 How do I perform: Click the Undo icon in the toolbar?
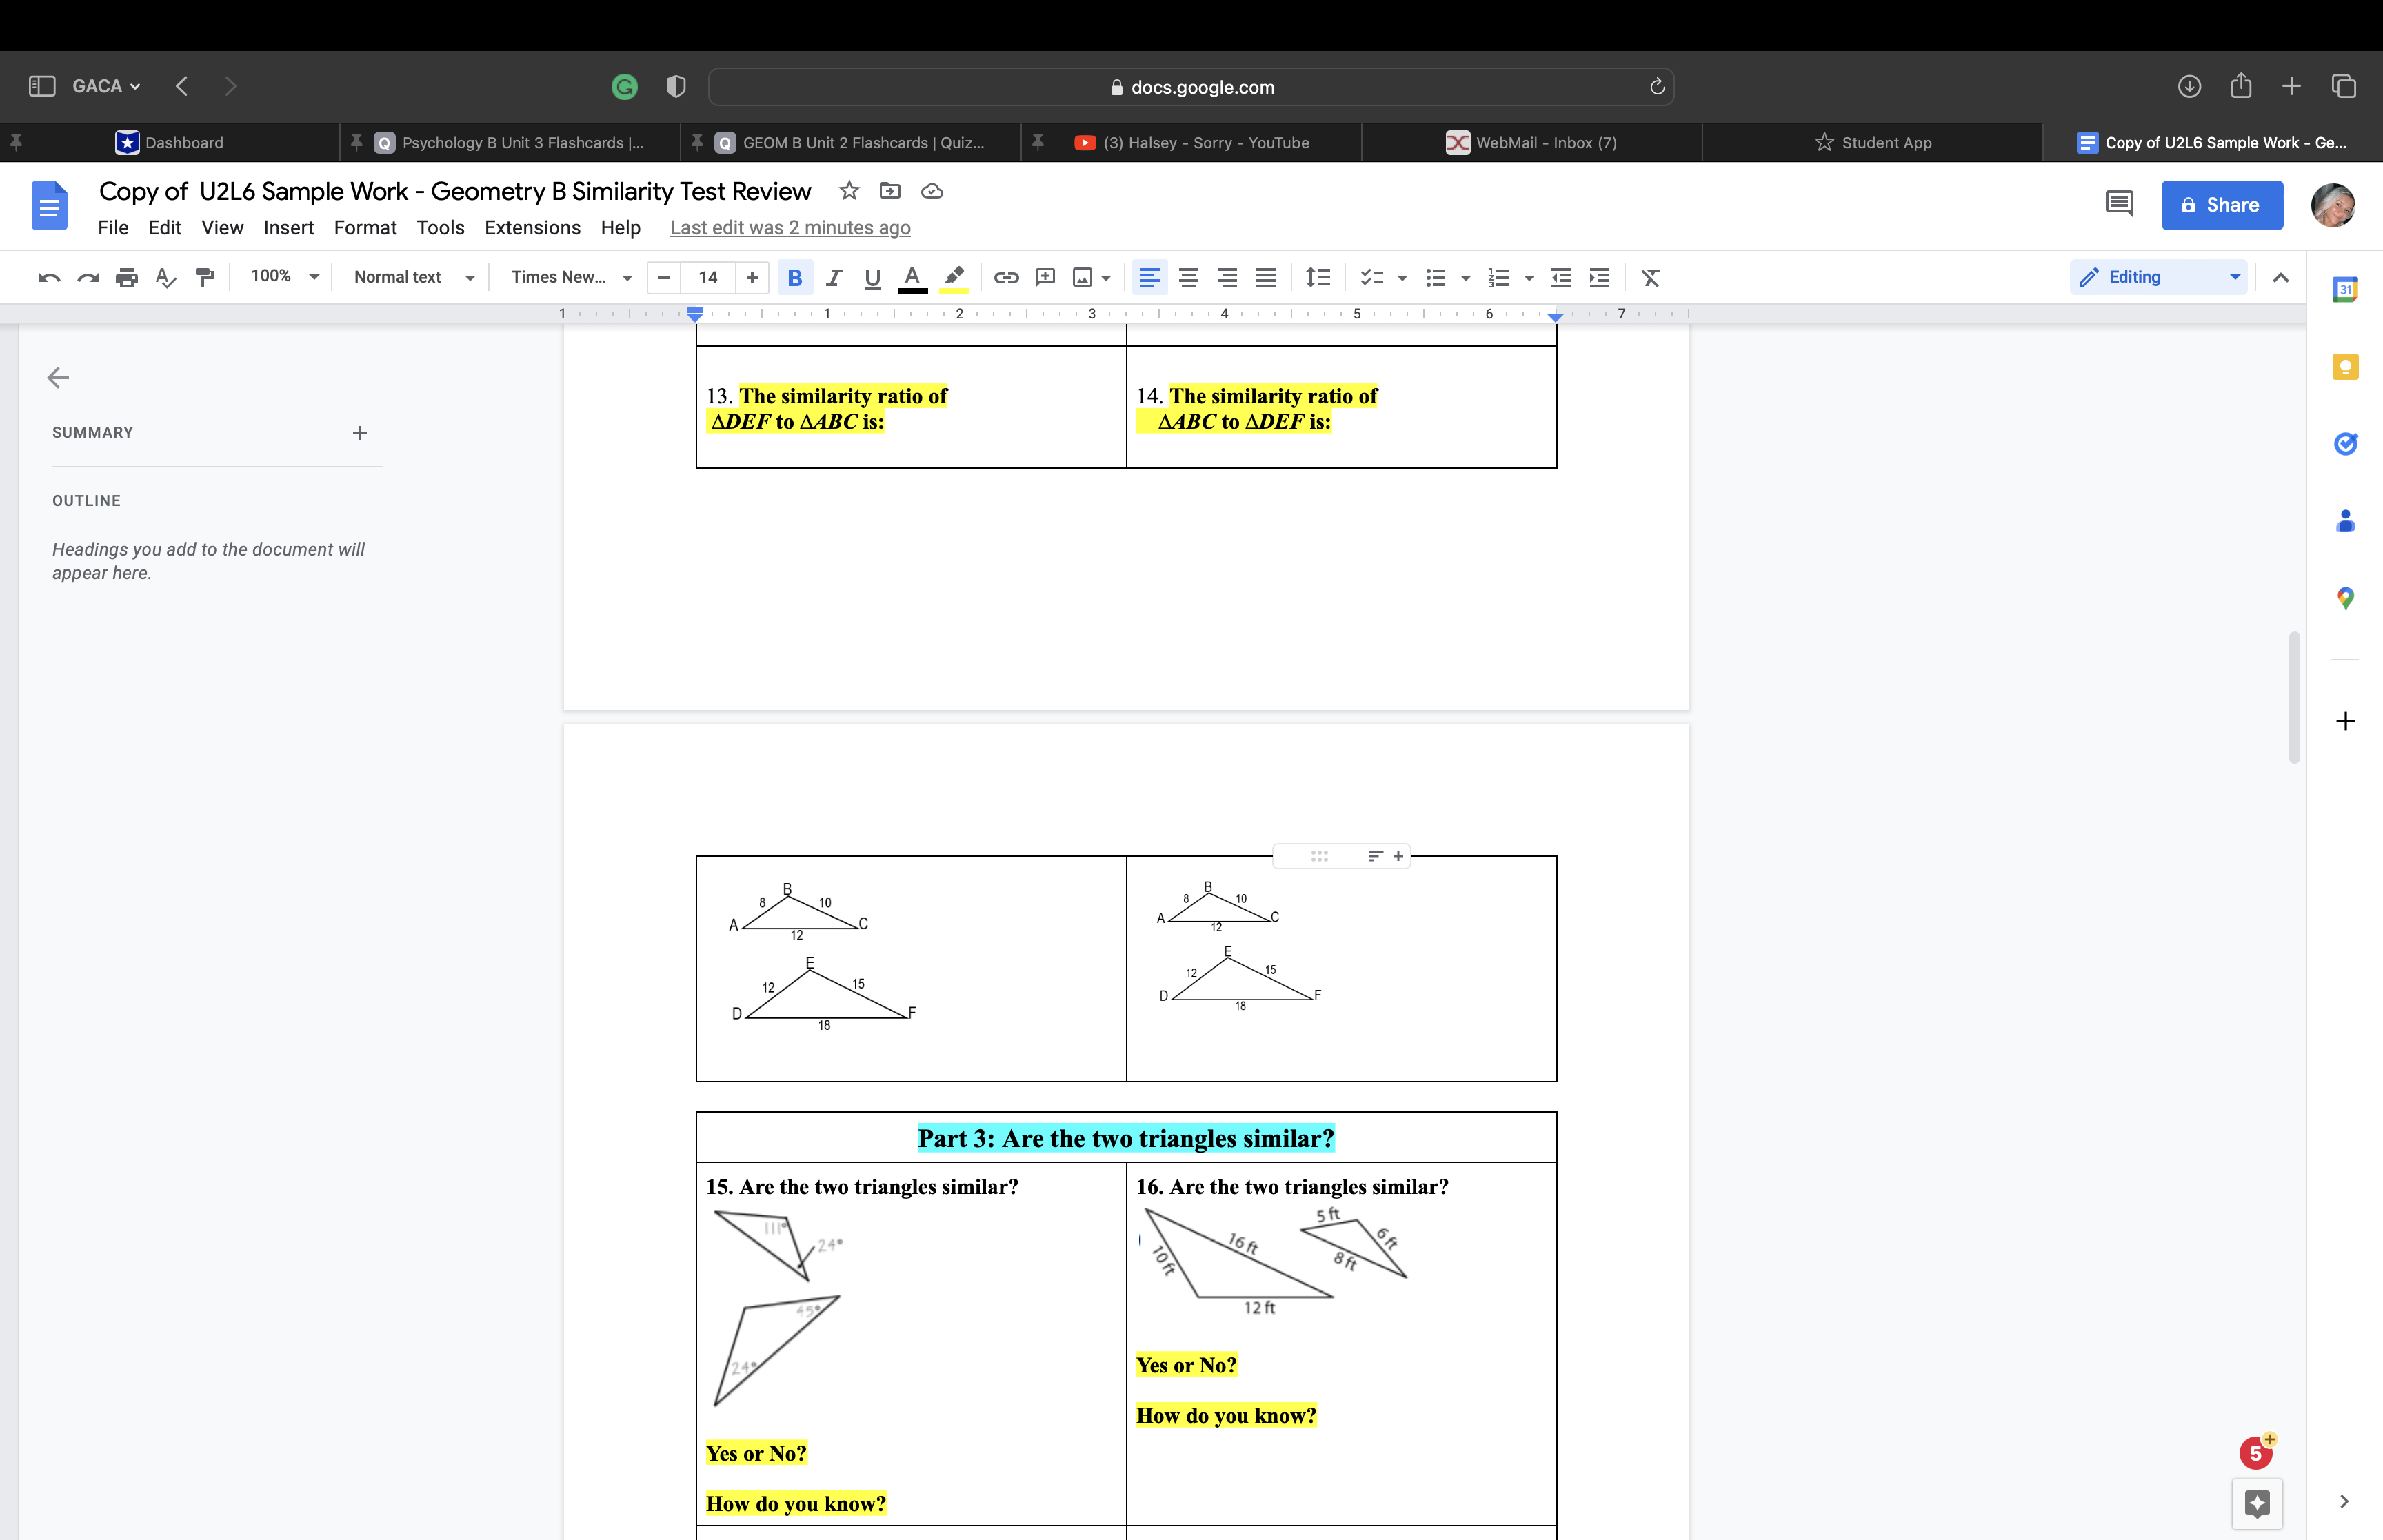click(x=48, y=277)
